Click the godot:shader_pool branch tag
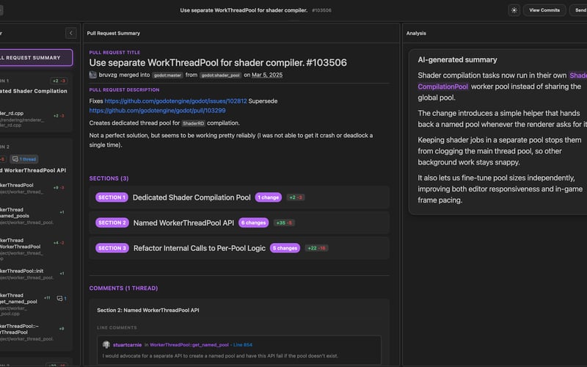587x367 pixels. click(220, 76)
